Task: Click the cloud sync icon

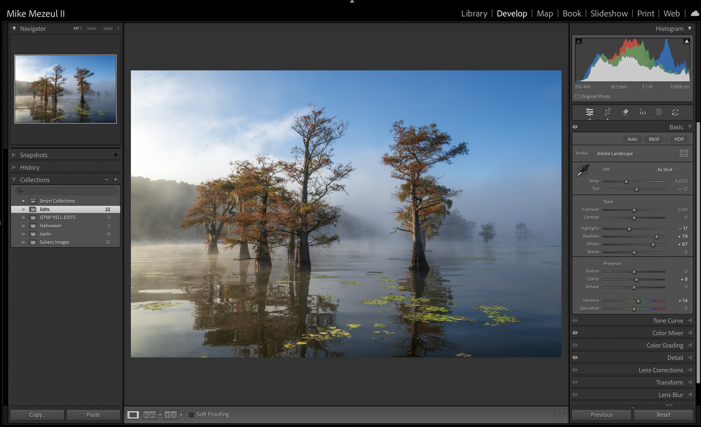Action: pyautogui.click(x=695, y=13)
